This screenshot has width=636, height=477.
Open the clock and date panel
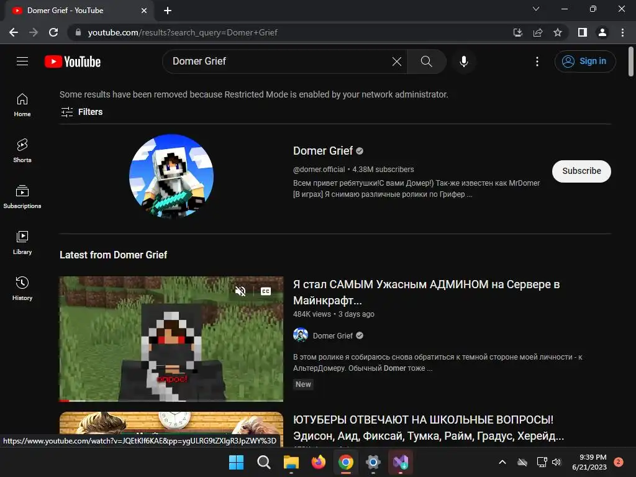click(x=589, y=462)
